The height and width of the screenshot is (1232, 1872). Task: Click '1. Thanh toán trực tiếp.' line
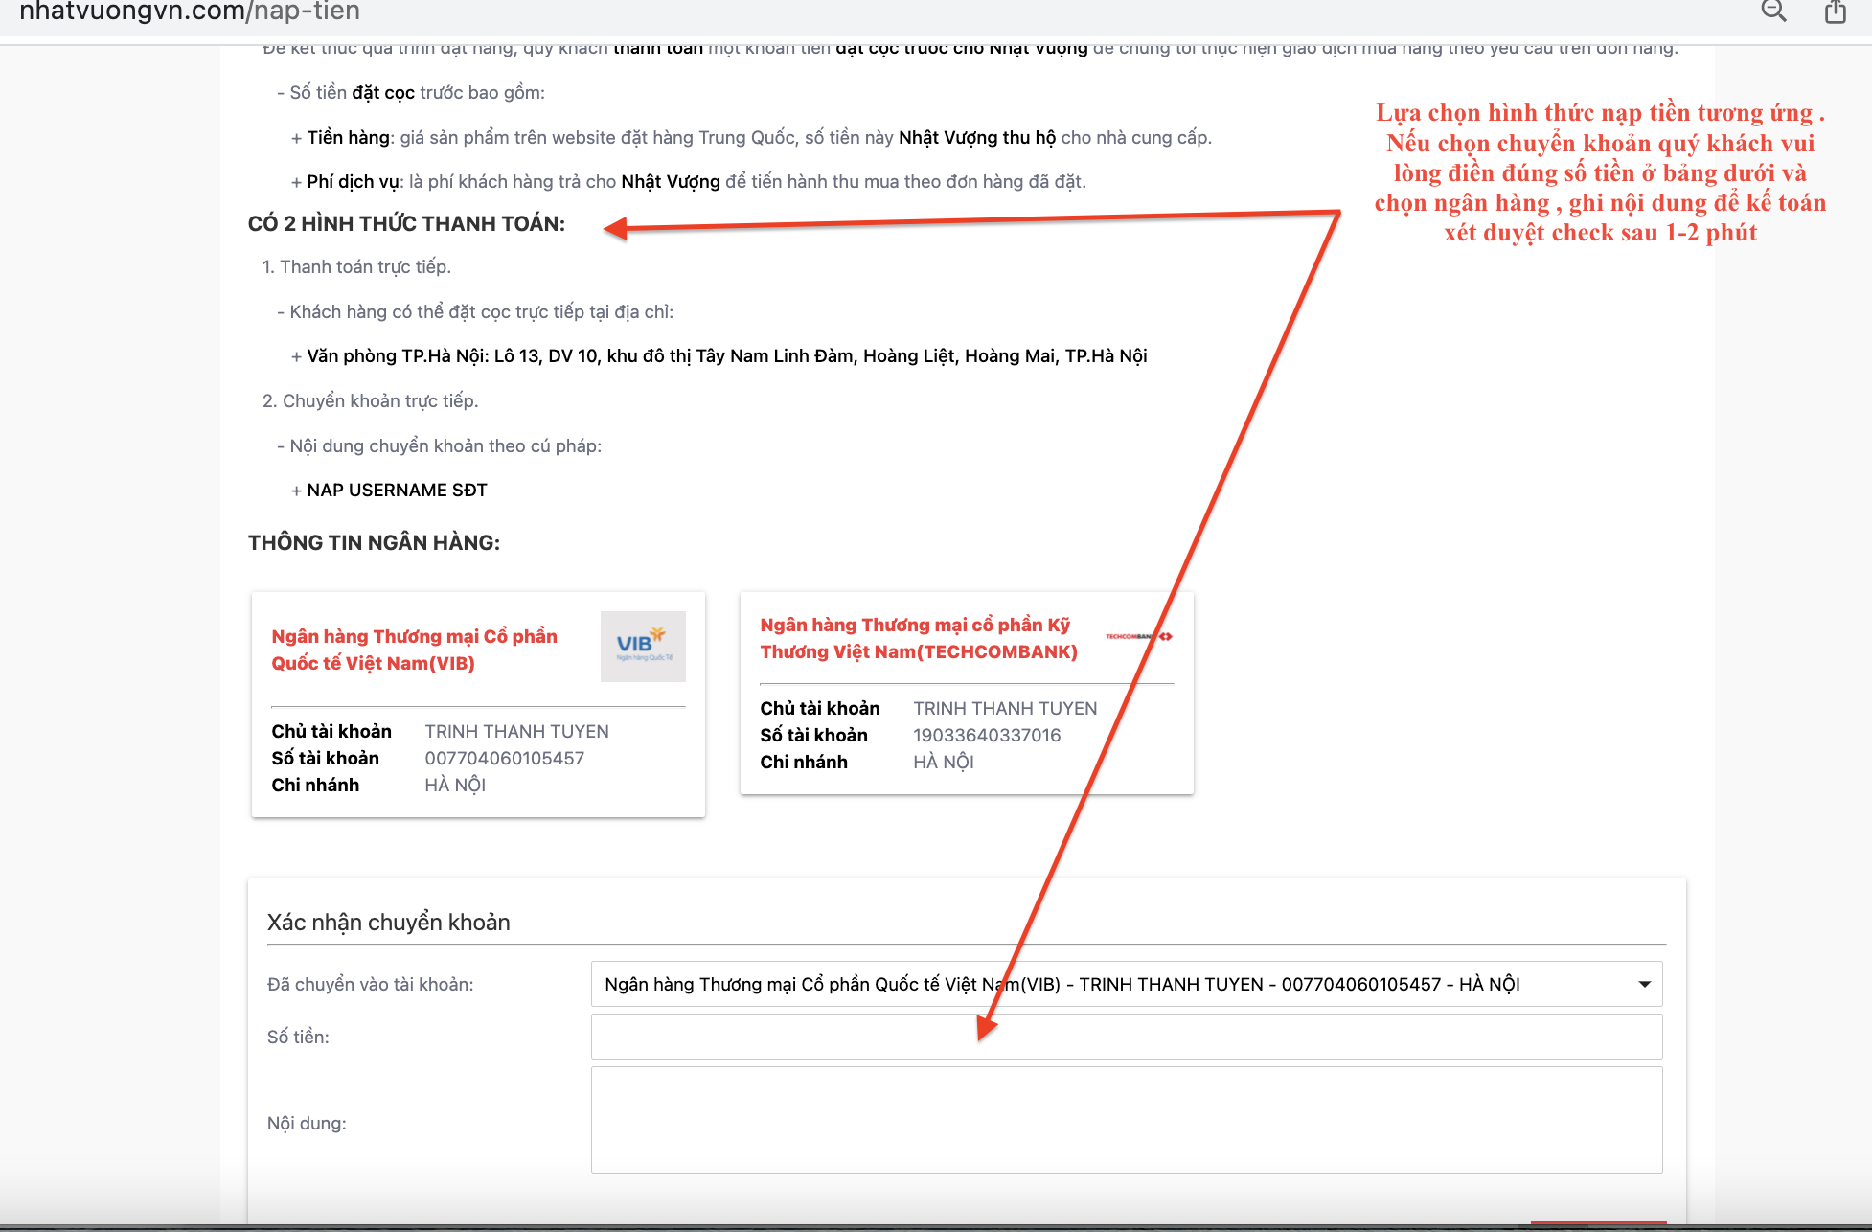tap(356, 266)
